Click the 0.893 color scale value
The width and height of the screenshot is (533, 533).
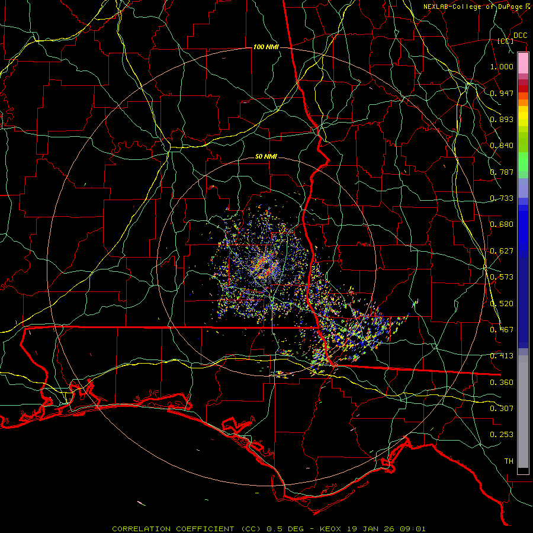pos(502,119)
